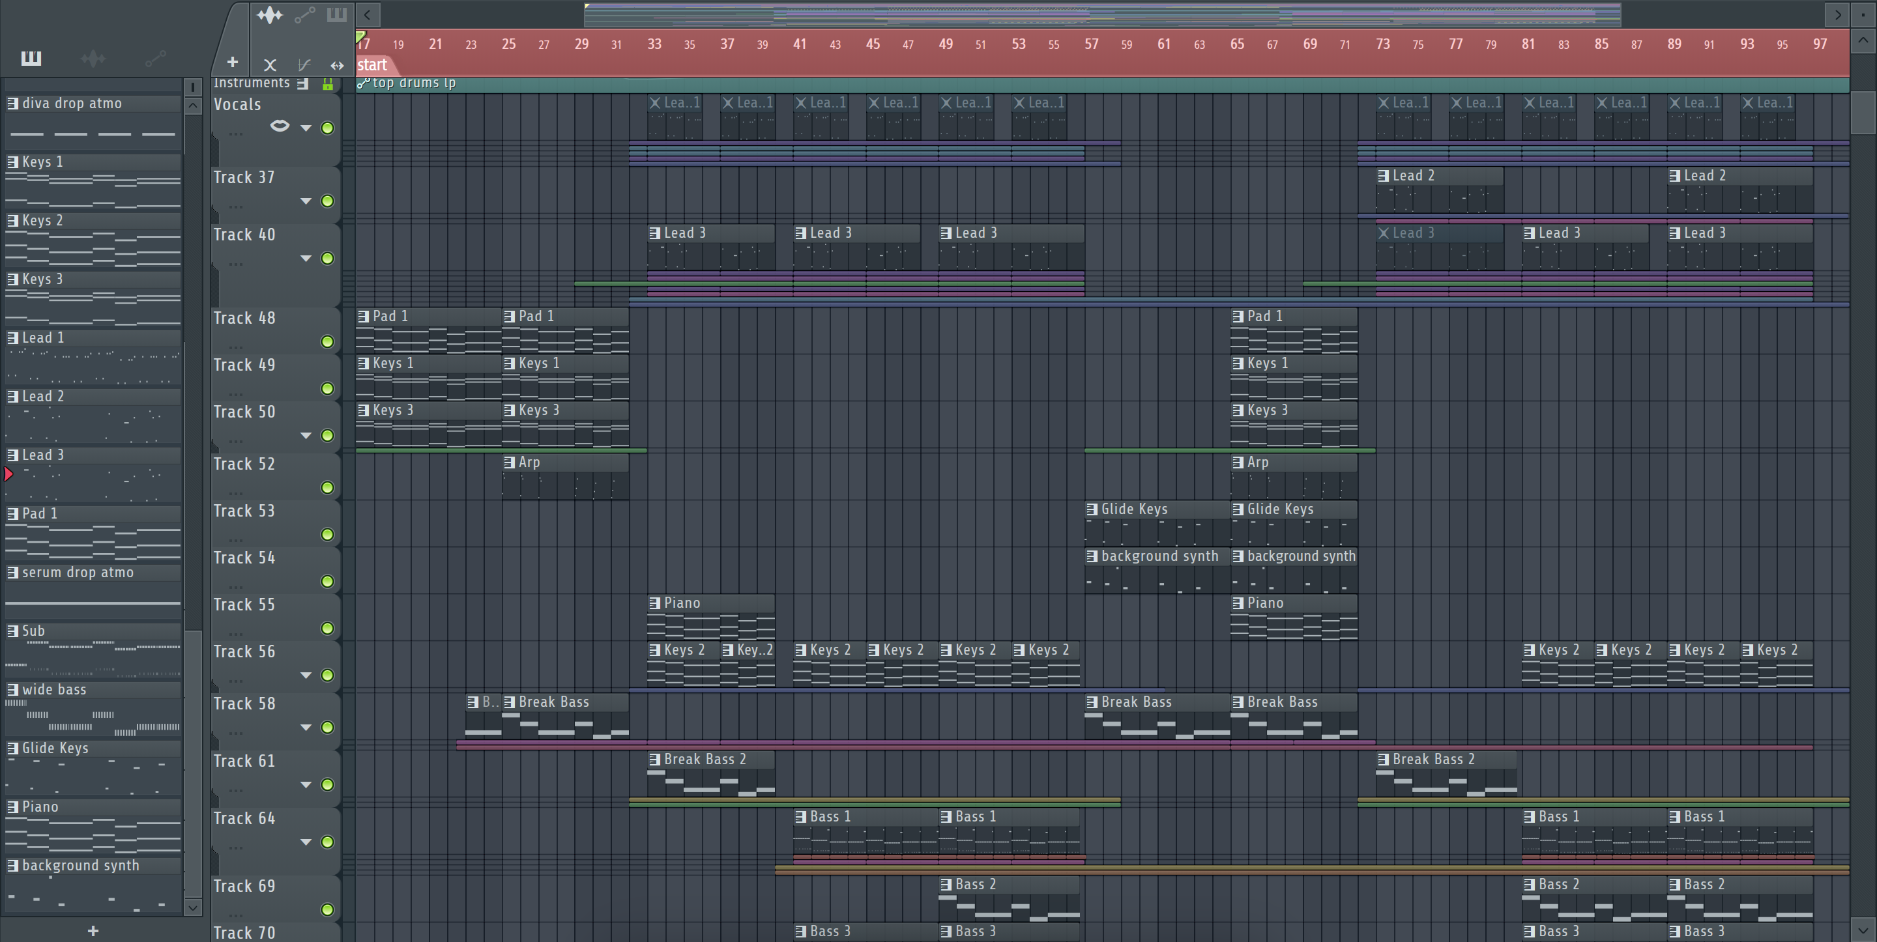The height and width of the screenshot is (942, 1877).
Task: Click the small dot button at top-right corner
Action: tap(1863, 14)
